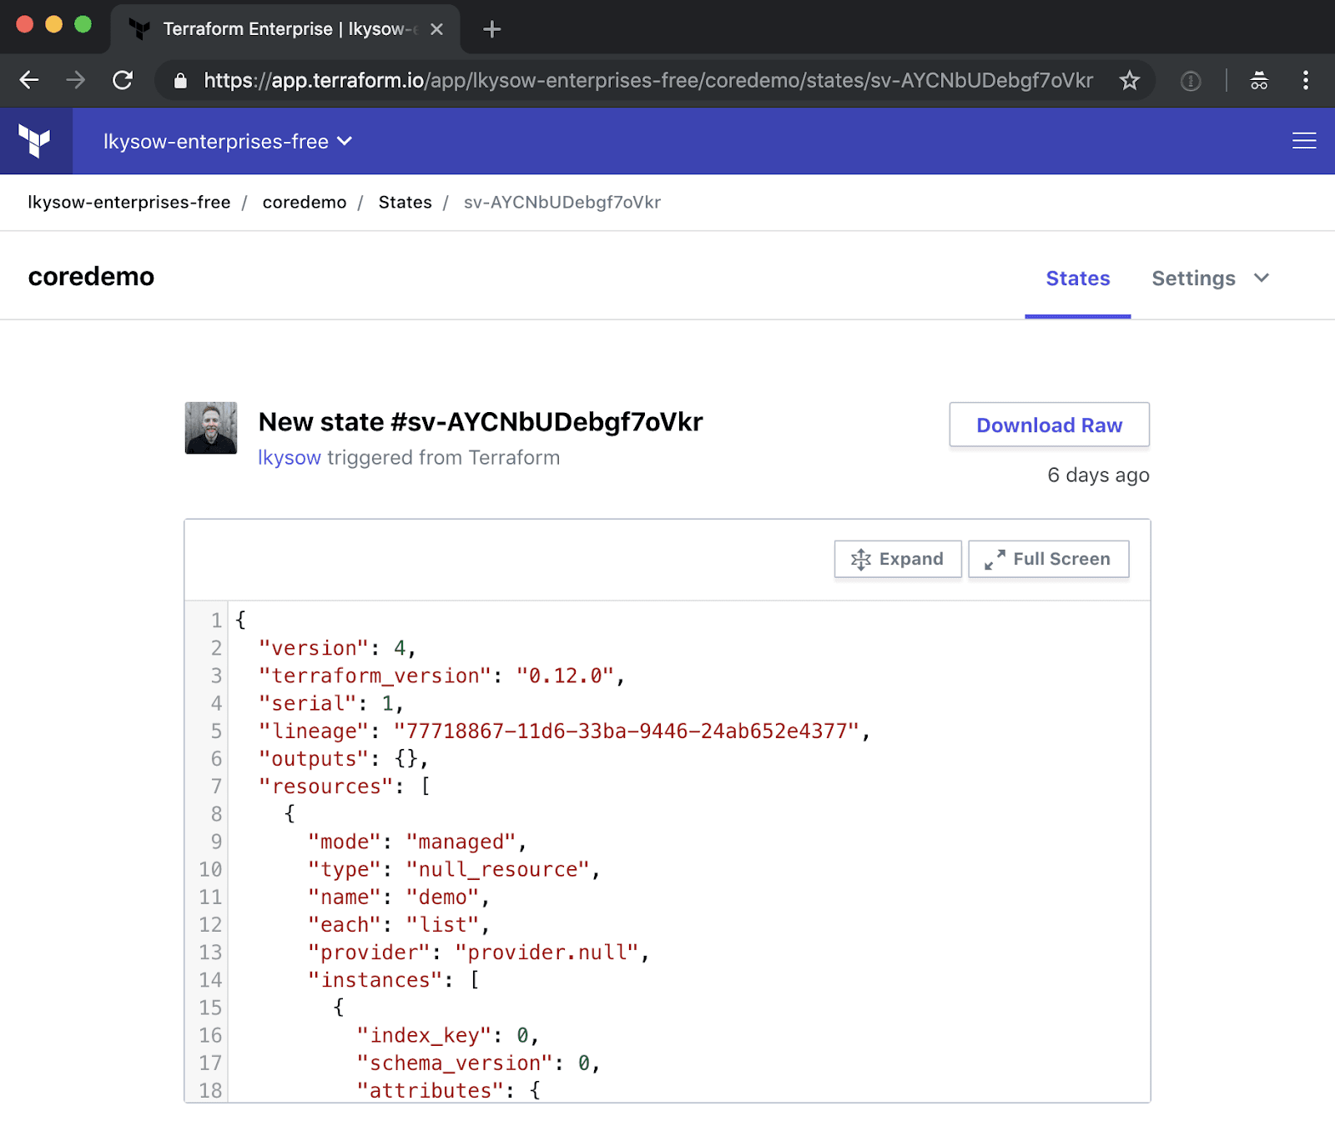Open a new browser tab
The image size is (1335, 1121).
(x=491, y=29)
